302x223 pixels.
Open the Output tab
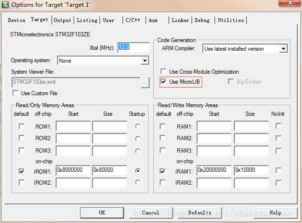pyautogui.click(x=62, y=20)
